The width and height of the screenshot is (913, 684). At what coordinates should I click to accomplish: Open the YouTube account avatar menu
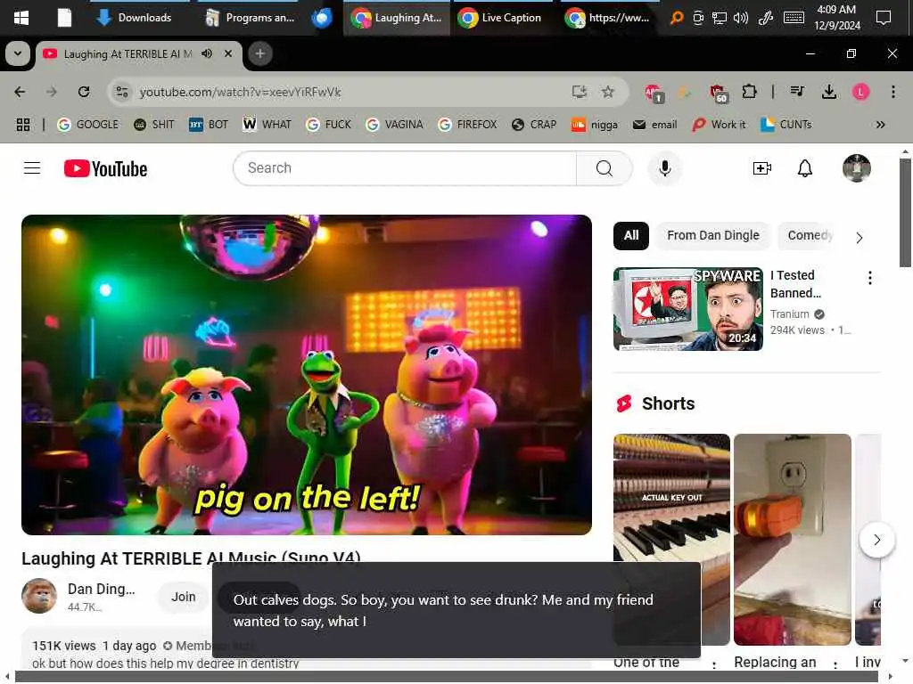coord(856,168)
